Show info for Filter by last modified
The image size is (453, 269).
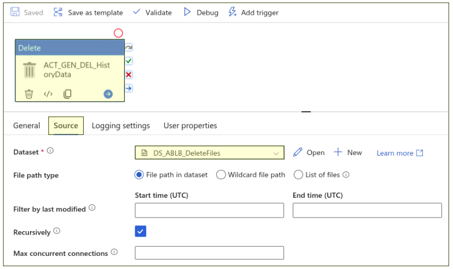point(92,208)
